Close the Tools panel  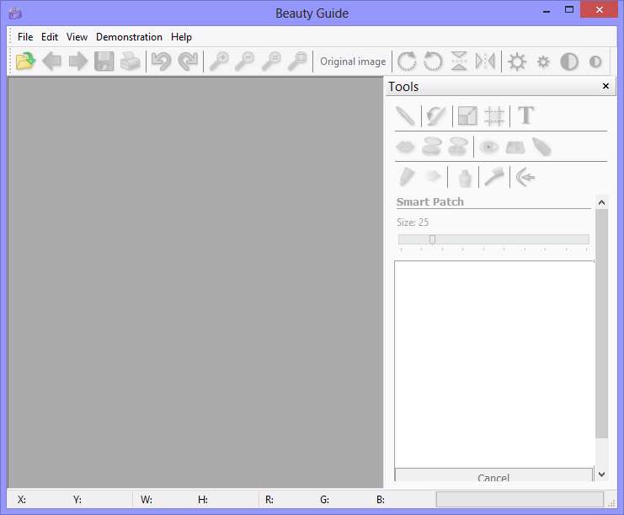(605, 86)
